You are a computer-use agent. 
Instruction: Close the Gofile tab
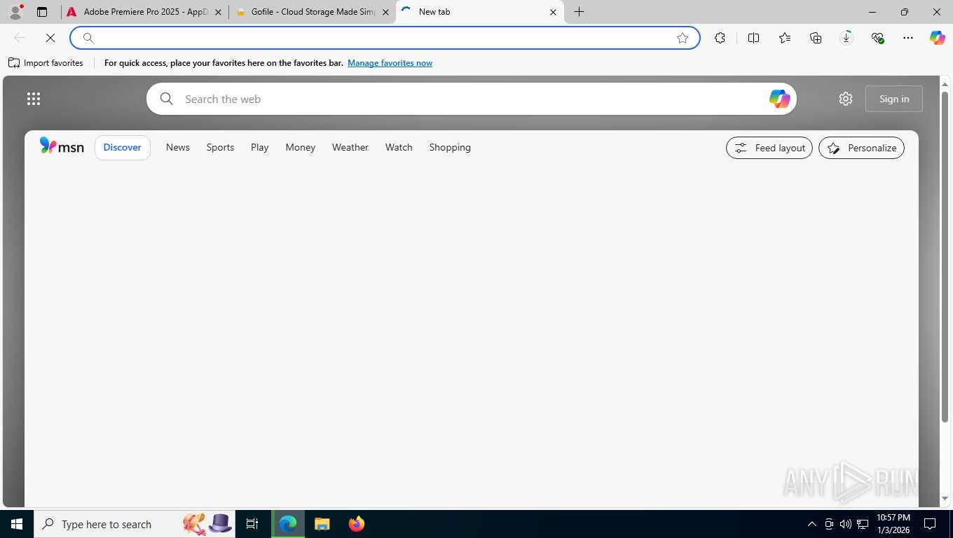(385, 12)
